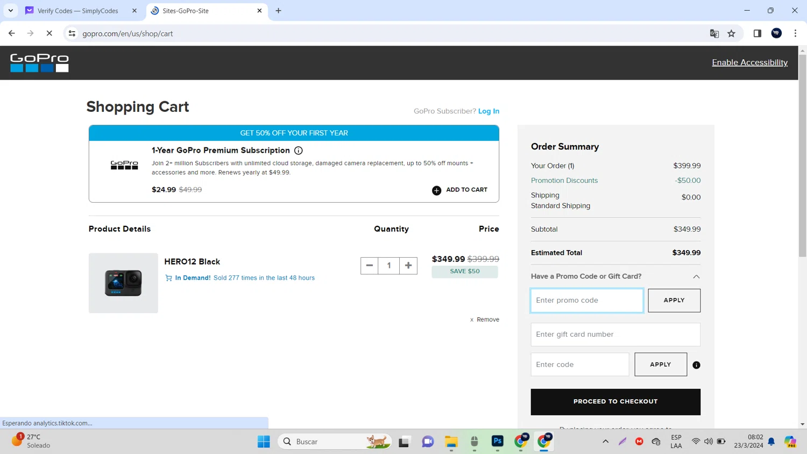Proceed to checkout
The width and height of the screenshot is (807, 454).
click(x=615, y=402)
